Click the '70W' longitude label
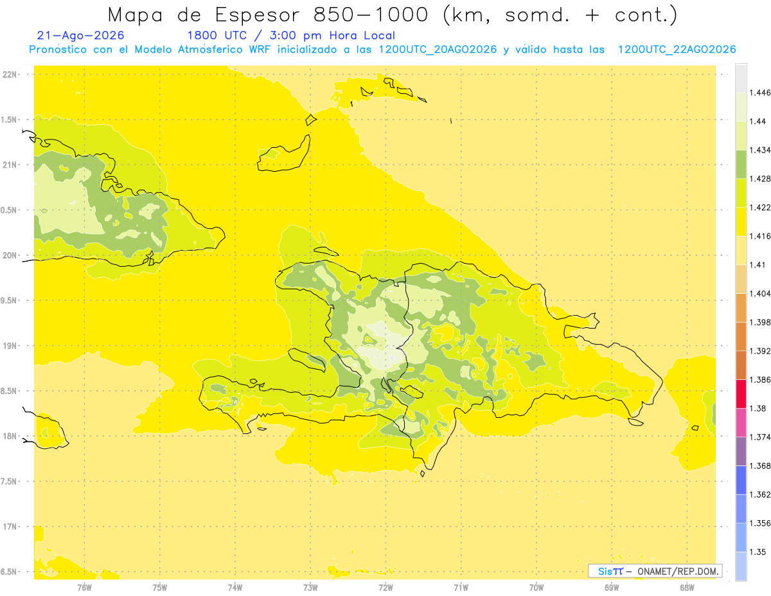 click(536, 588)
